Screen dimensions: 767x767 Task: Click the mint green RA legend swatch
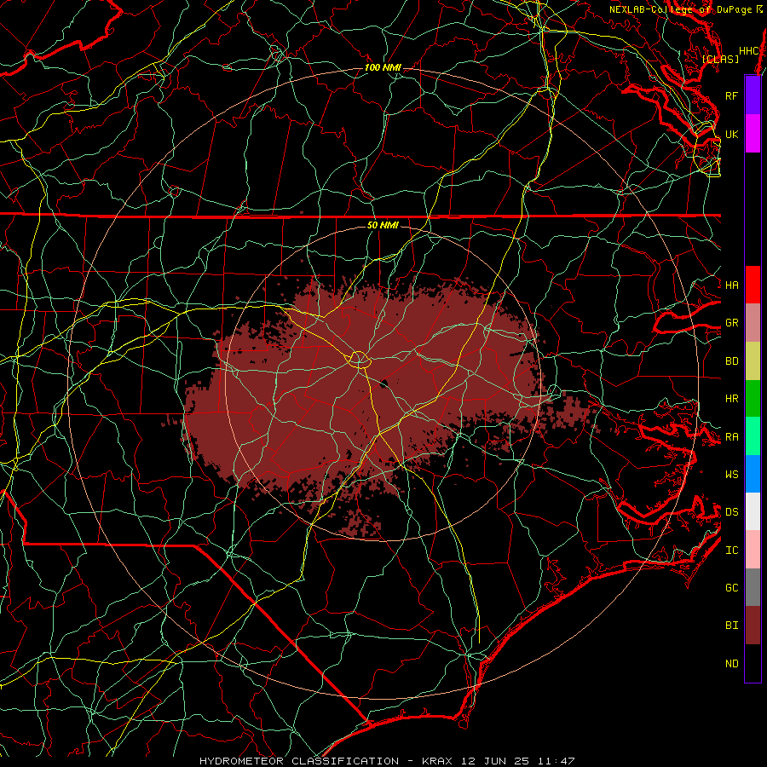pyautogui.click(x=753, y=436)
